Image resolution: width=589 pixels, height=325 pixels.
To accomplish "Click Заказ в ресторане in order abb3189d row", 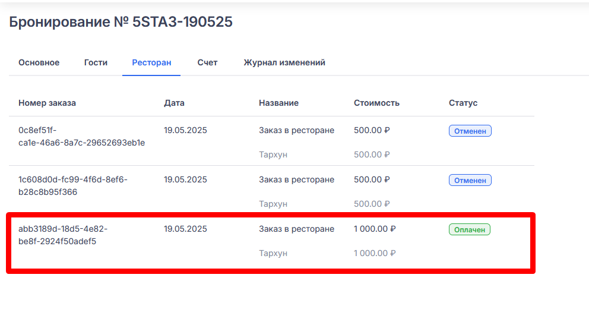I will [296, 229].
